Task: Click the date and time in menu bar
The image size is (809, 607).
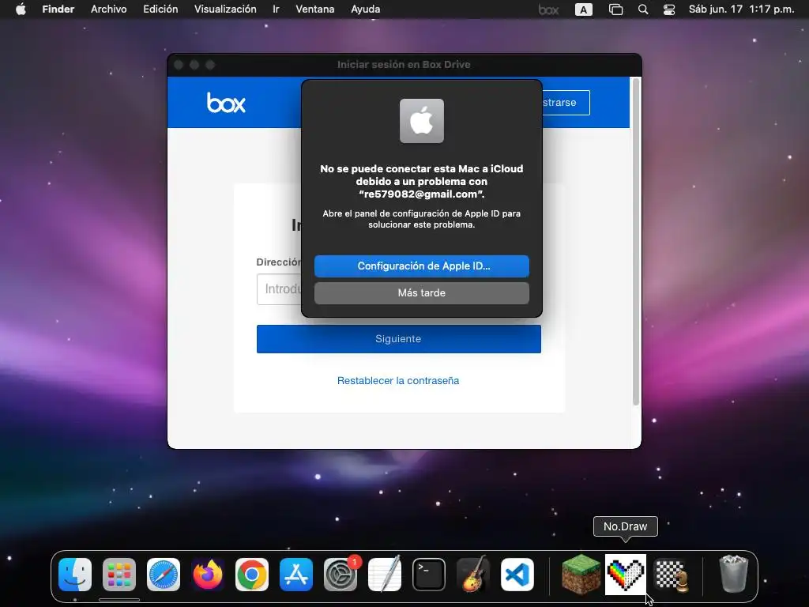Action: click(741, 9)
